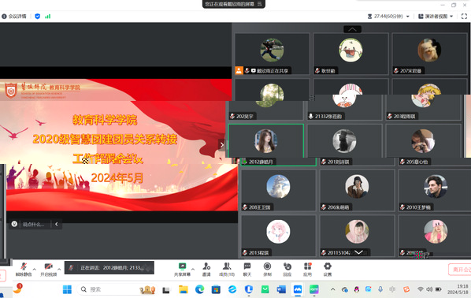Open share screen option
This screenshot has height=298, width=471.
pyautogui.click(x=182, y=269)
